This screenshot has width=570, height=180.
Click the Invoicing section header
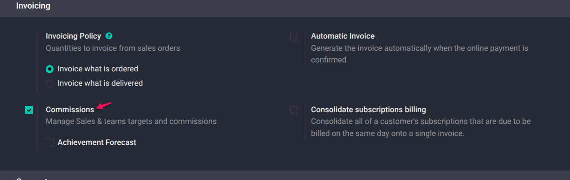pos(33,6)
